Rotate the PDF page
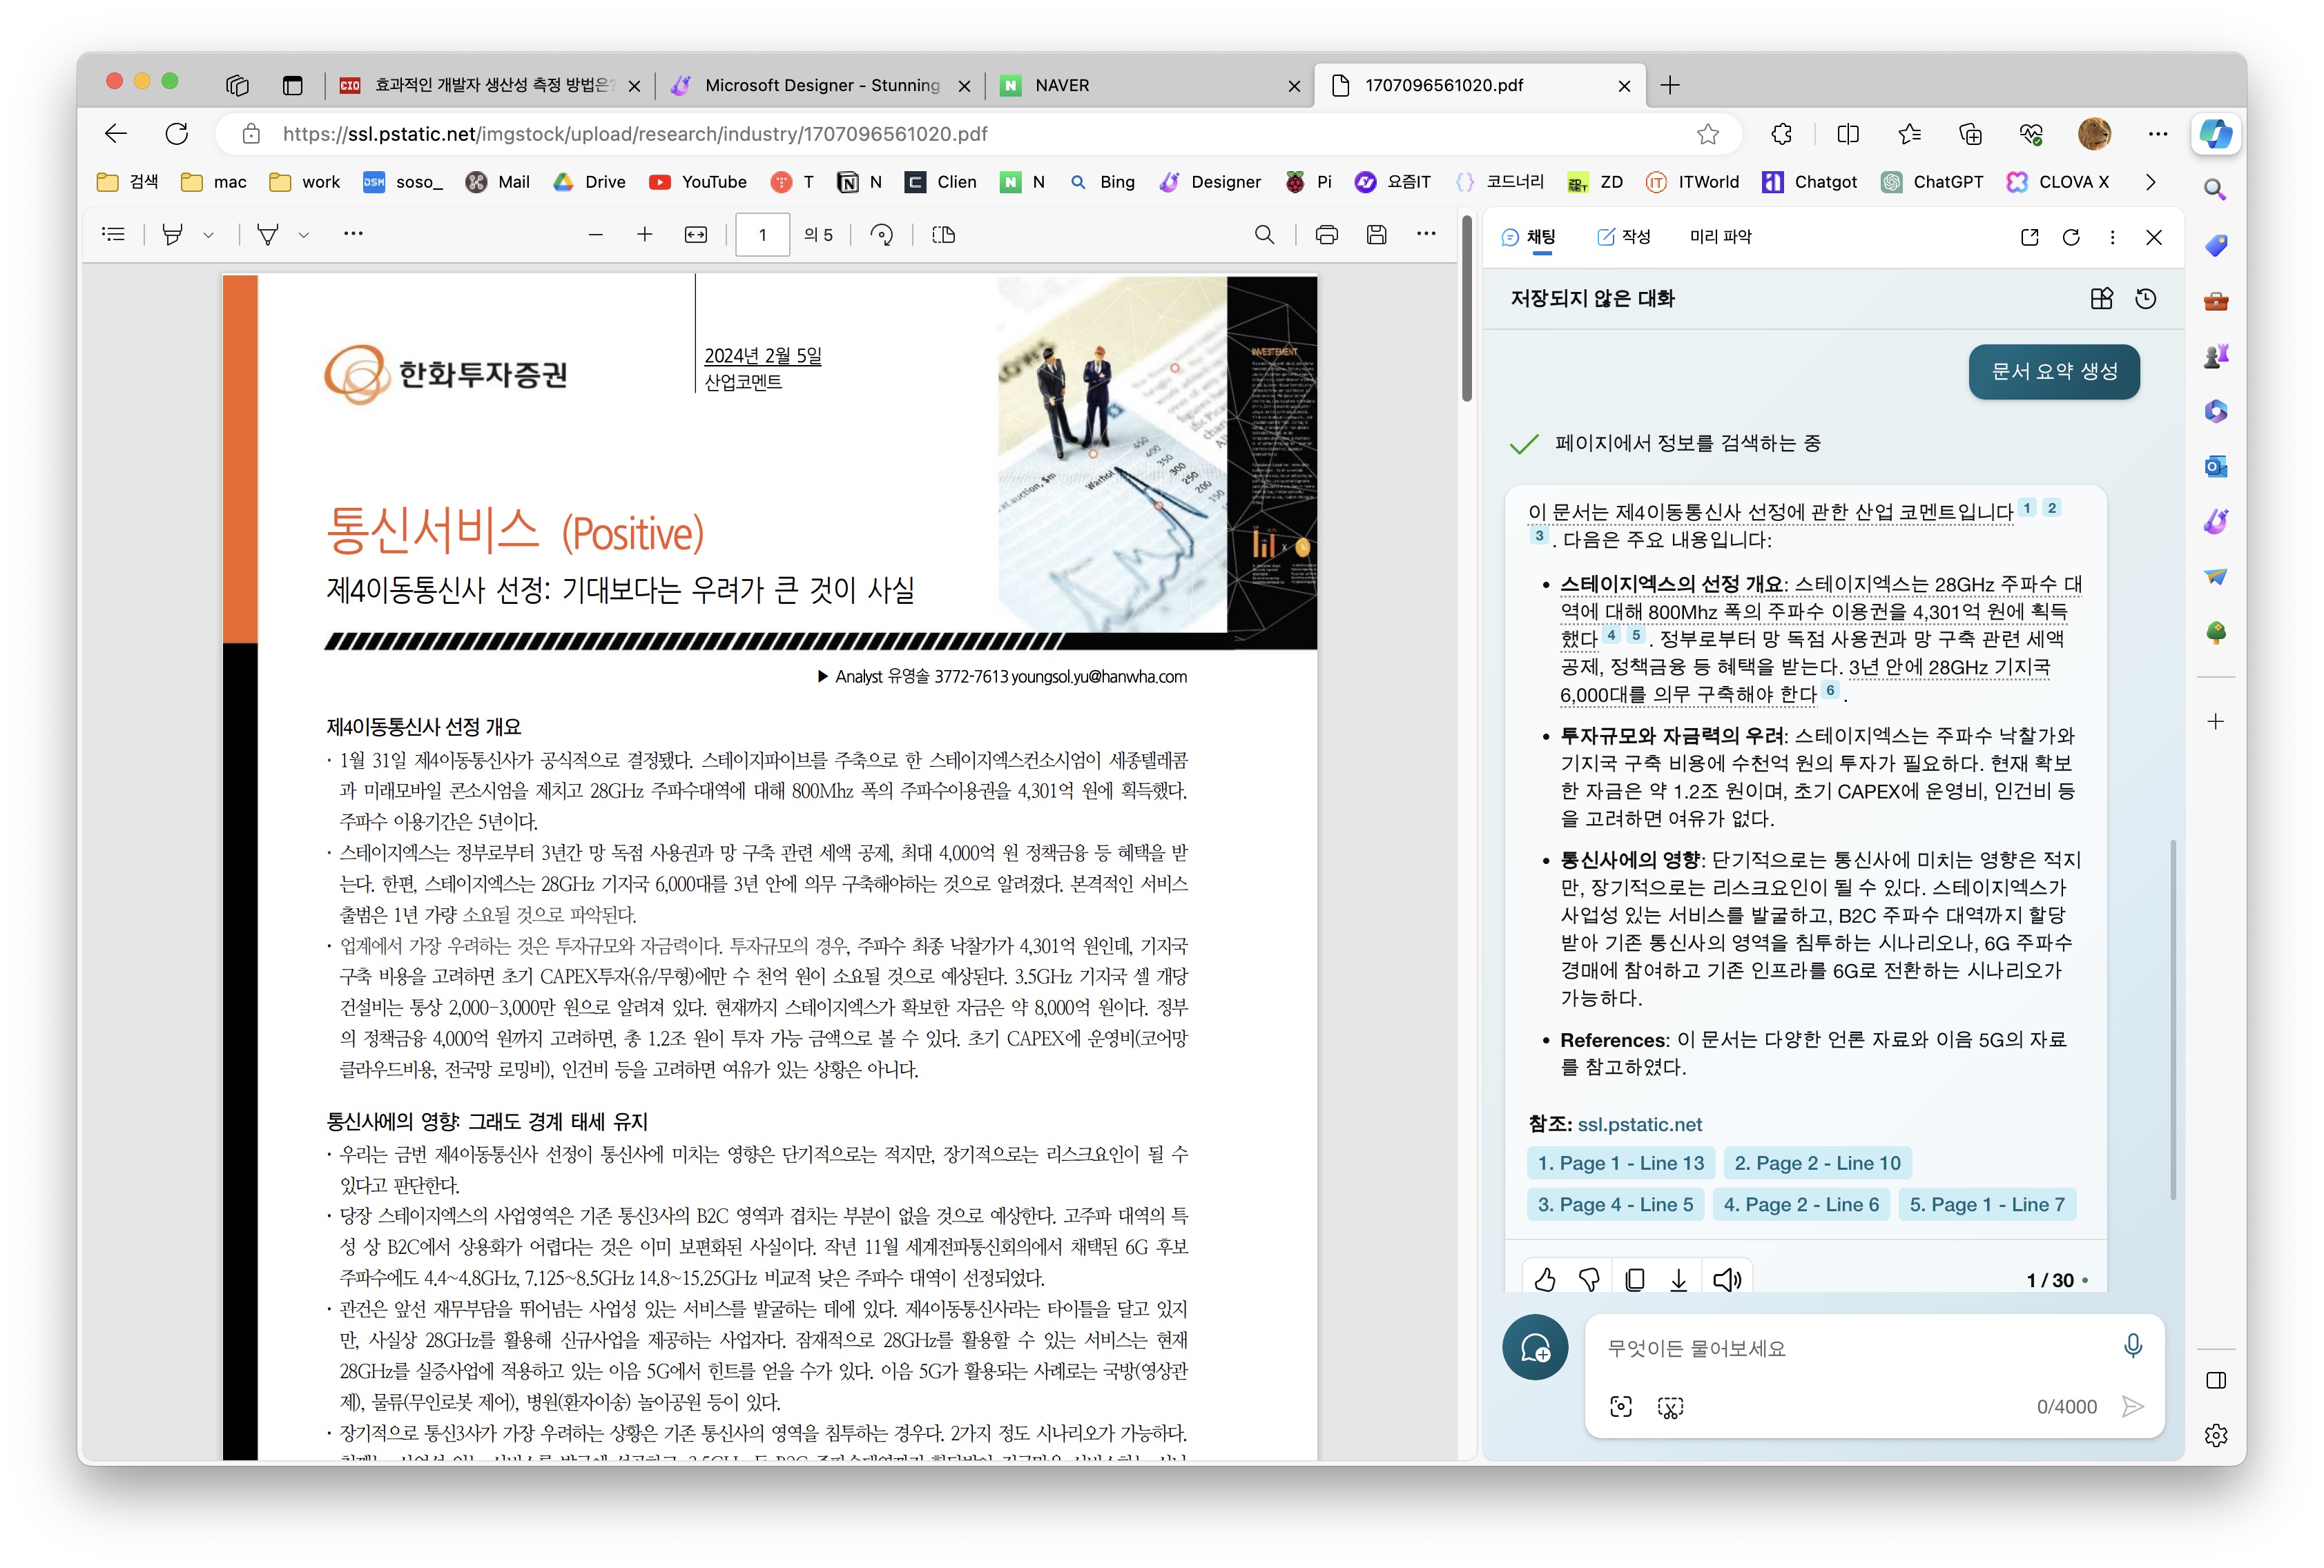The image size is (2324, 1568). [x=881, y=235]
